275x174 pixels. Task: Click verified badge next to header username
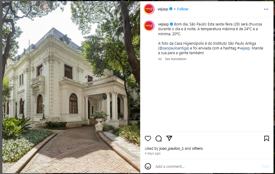(x=171, y=9)
